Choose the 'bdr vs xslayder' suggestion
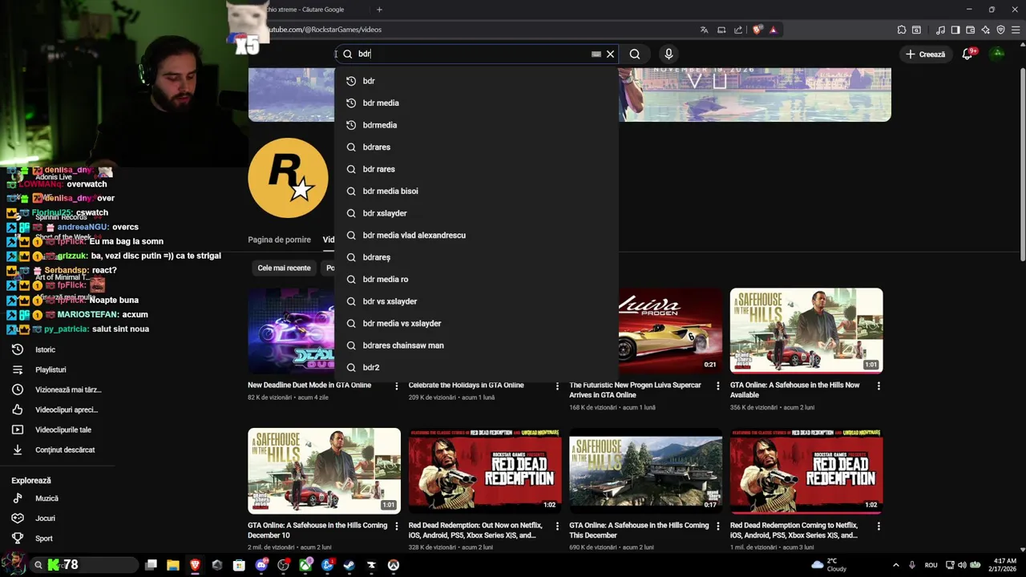The height and width of the screenshot is (577, 1026). (x=476, y=301)
